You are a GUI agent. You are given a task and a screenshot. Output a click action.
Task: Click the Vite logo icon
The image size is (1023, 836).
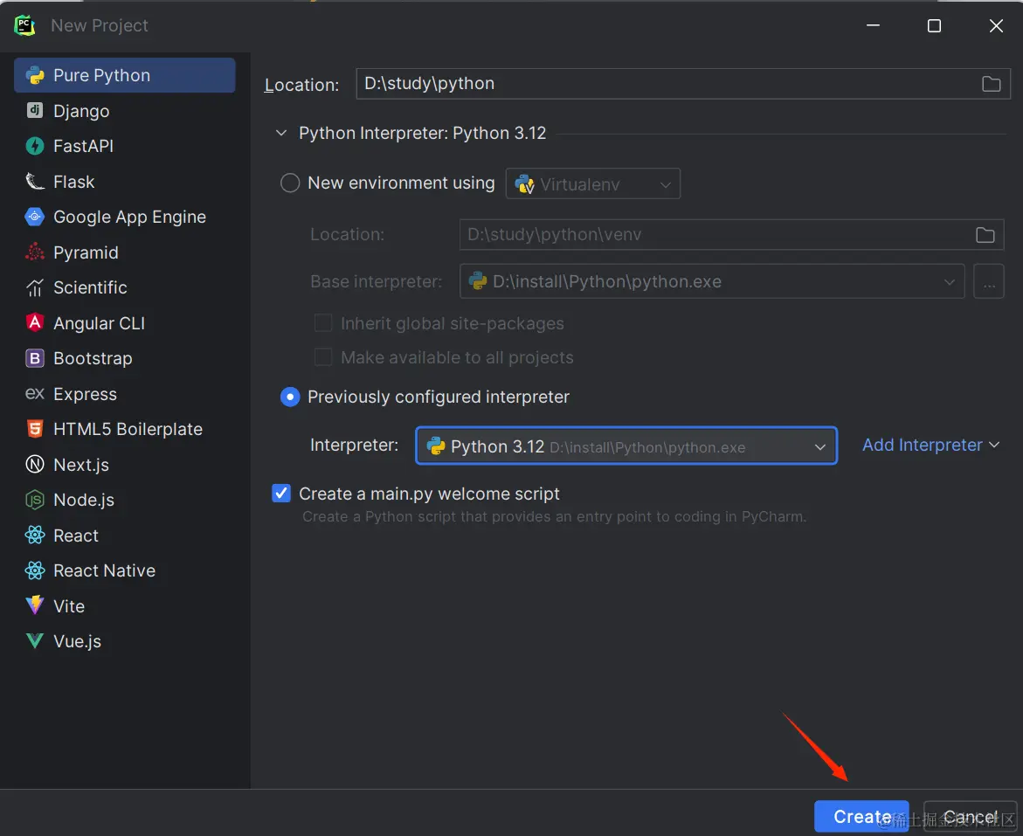point(35,605)
